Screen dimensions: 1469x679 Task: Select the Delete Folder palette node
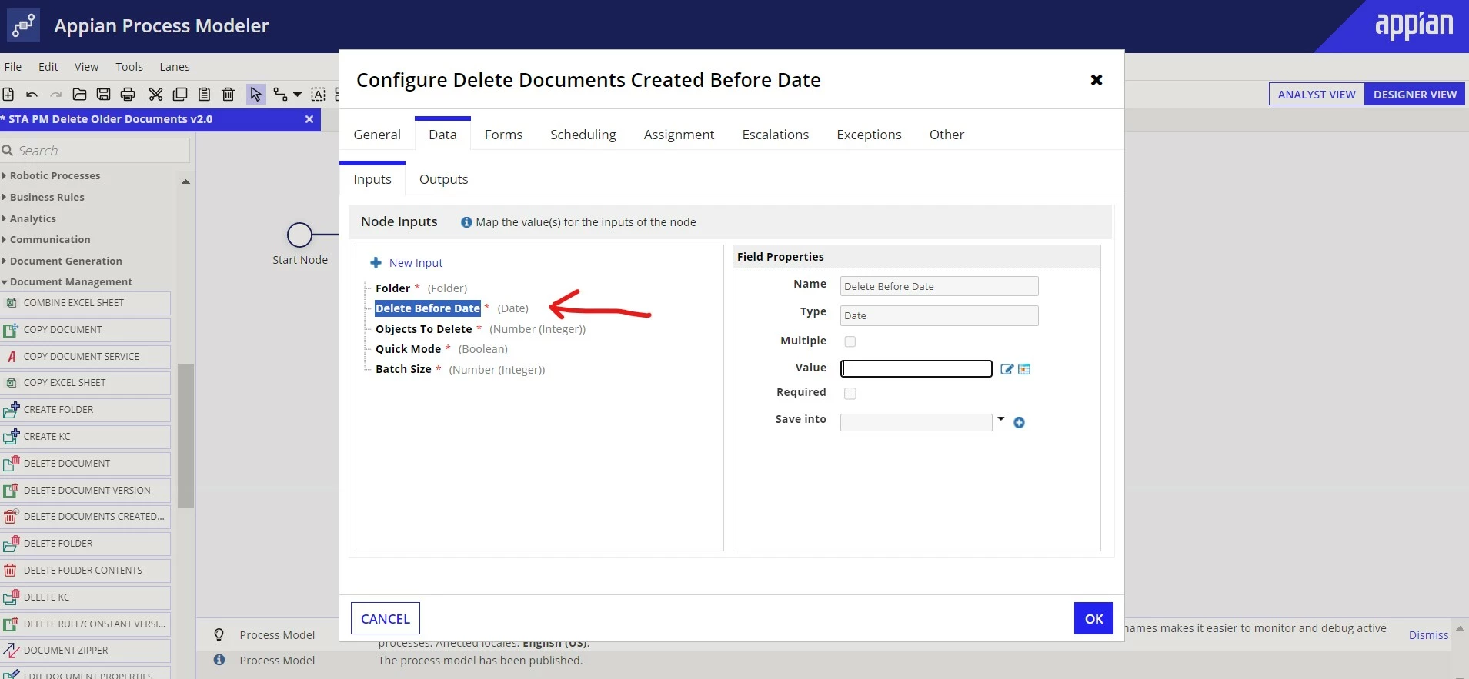pos(85,544)
